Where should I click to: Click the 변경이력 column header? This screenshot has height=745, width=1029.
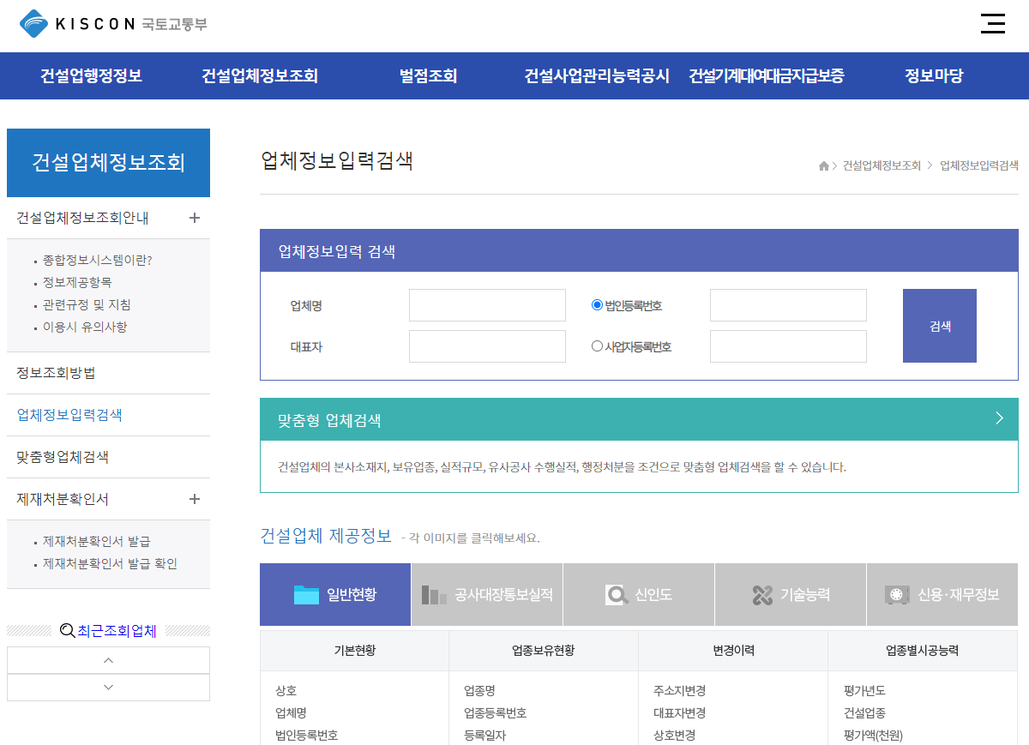click(x=733, y=651)
